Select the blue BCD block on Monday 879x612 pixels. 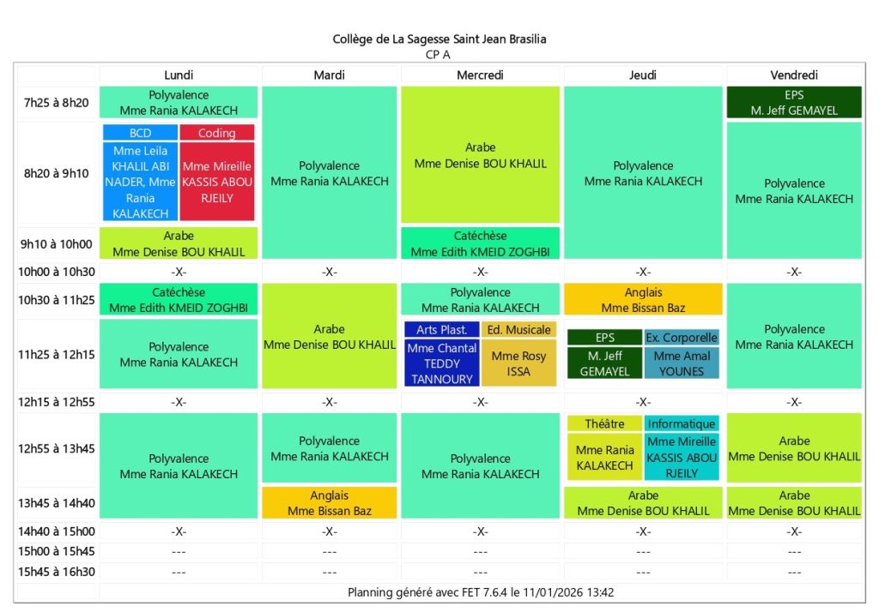[140, 133]
